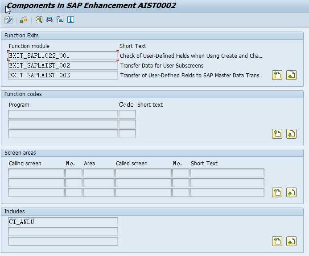Click the first row Called screen field

[x=143, y=173]
